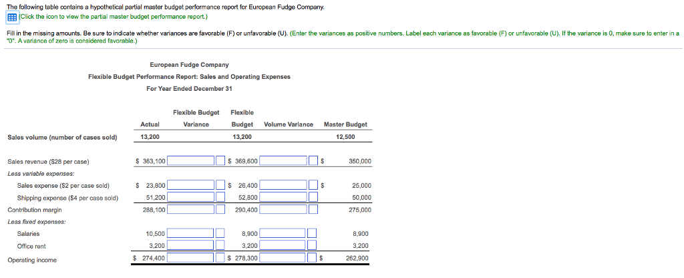Click the link to view the partial master budget performance report
The image size is (684, 278).
[113, 17]
